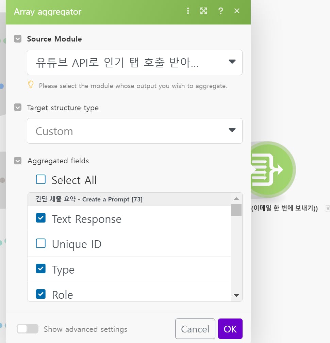Viewport: 330px width, 343px height.
Task: Click the lightbulb hint icon
Action: pyautogui.click(x=31, y=84)
